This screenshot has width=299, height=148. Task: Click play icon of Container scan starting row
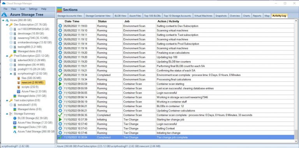click(x=60, y=84)
